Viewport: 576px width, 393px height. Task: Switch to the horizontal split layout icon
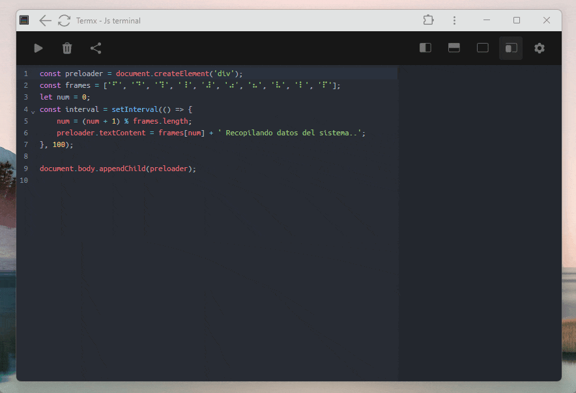[x=454, y=47]
